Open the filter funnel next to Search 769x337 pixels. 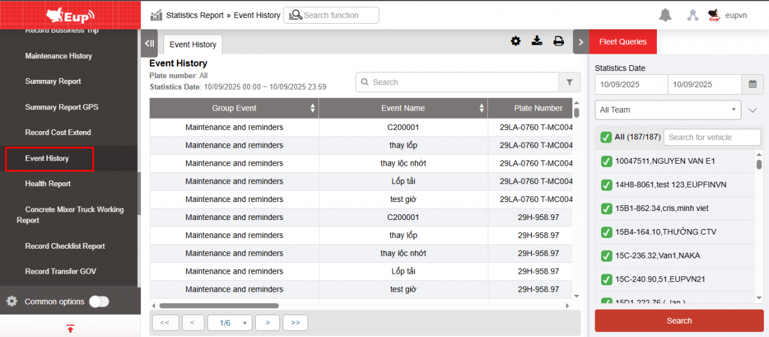(569, 82)
